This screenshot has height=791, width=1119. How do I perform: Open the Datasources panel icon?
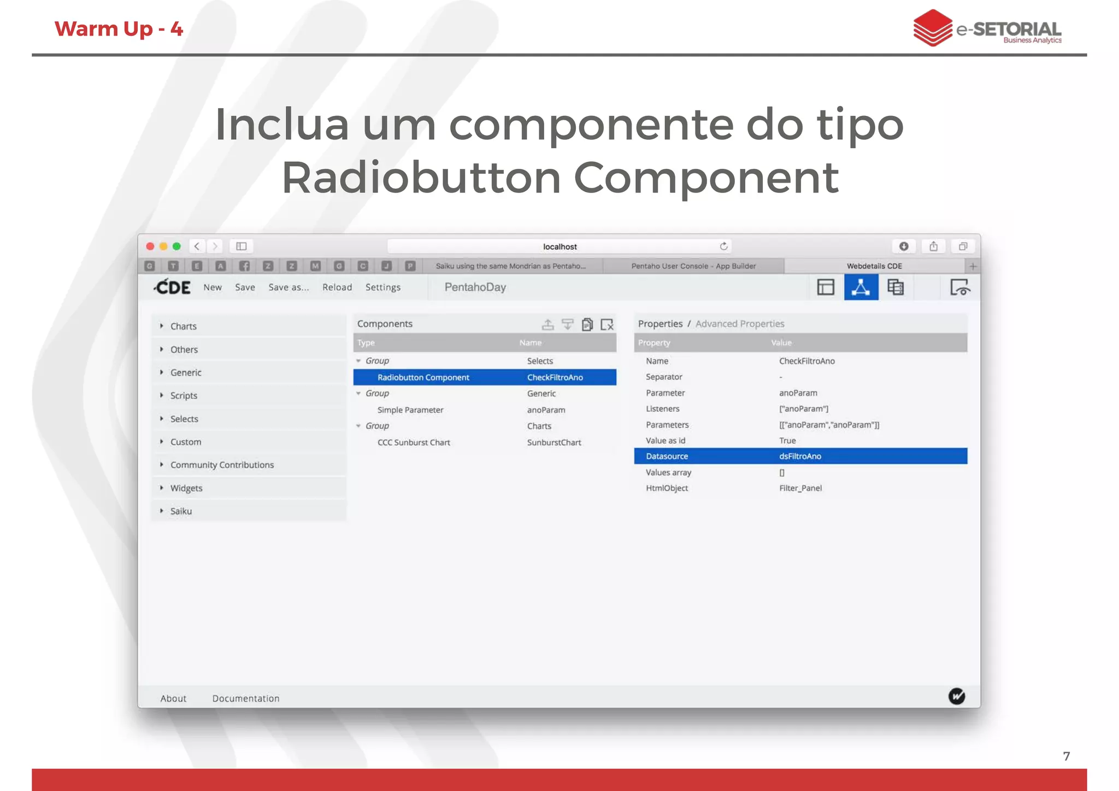tap(896, 287)
